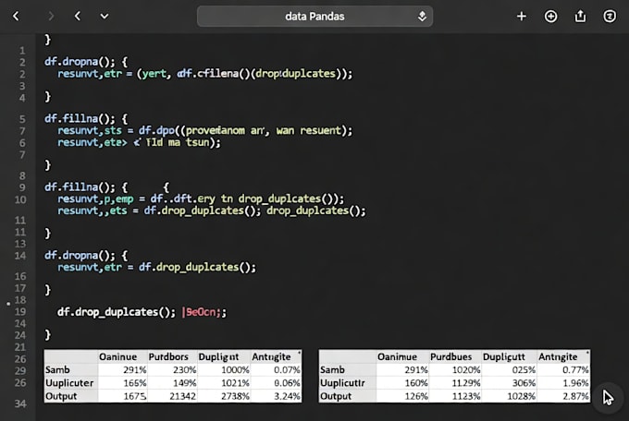Click the circled plus icon

(550, 17)
